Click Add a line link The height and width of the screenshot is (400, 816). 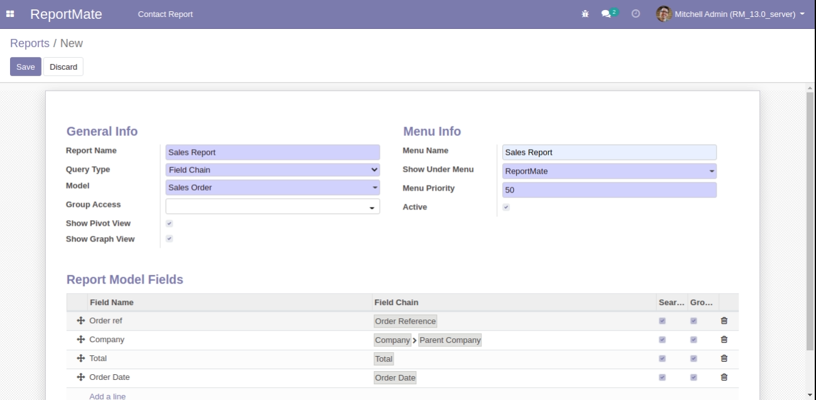(x=107, y=396)
